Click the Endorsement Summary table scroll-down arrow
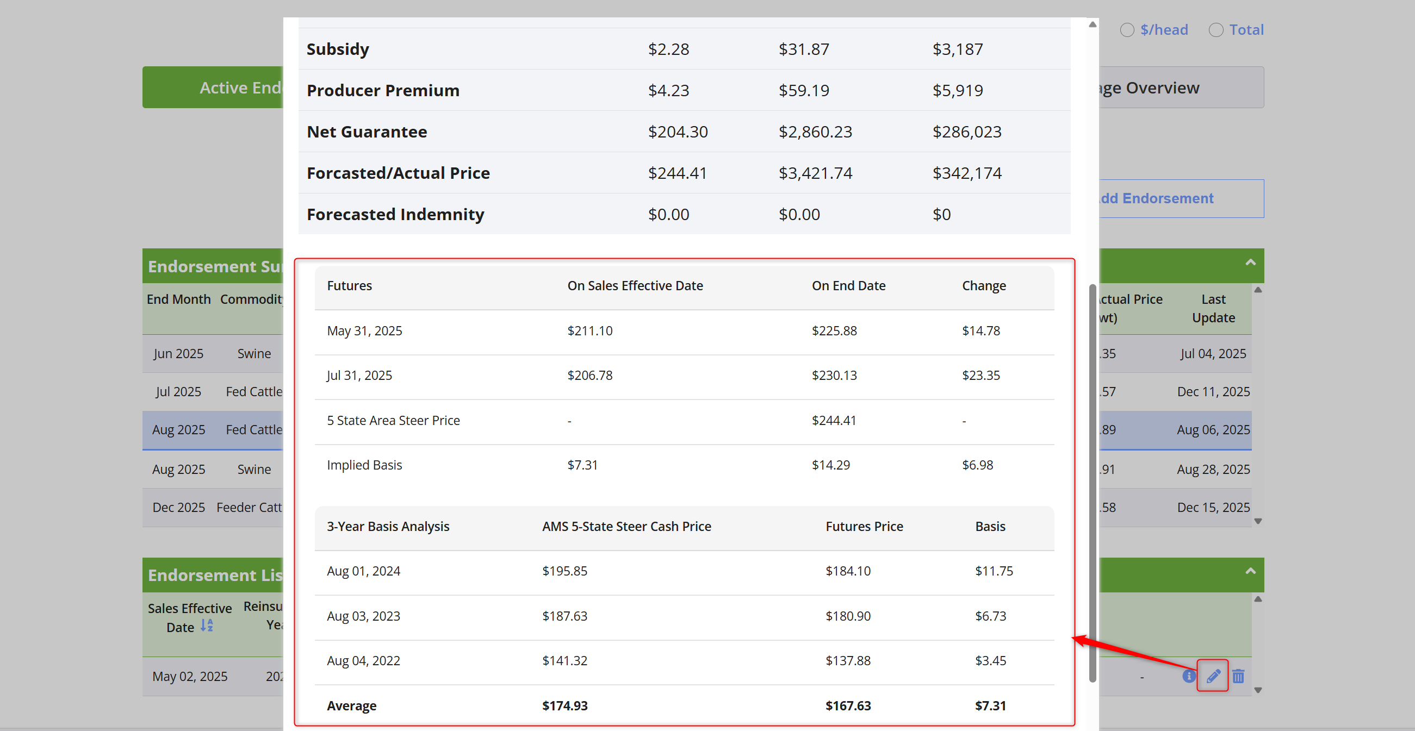The image size is (1415, 731). click(x=1258, y=521)
